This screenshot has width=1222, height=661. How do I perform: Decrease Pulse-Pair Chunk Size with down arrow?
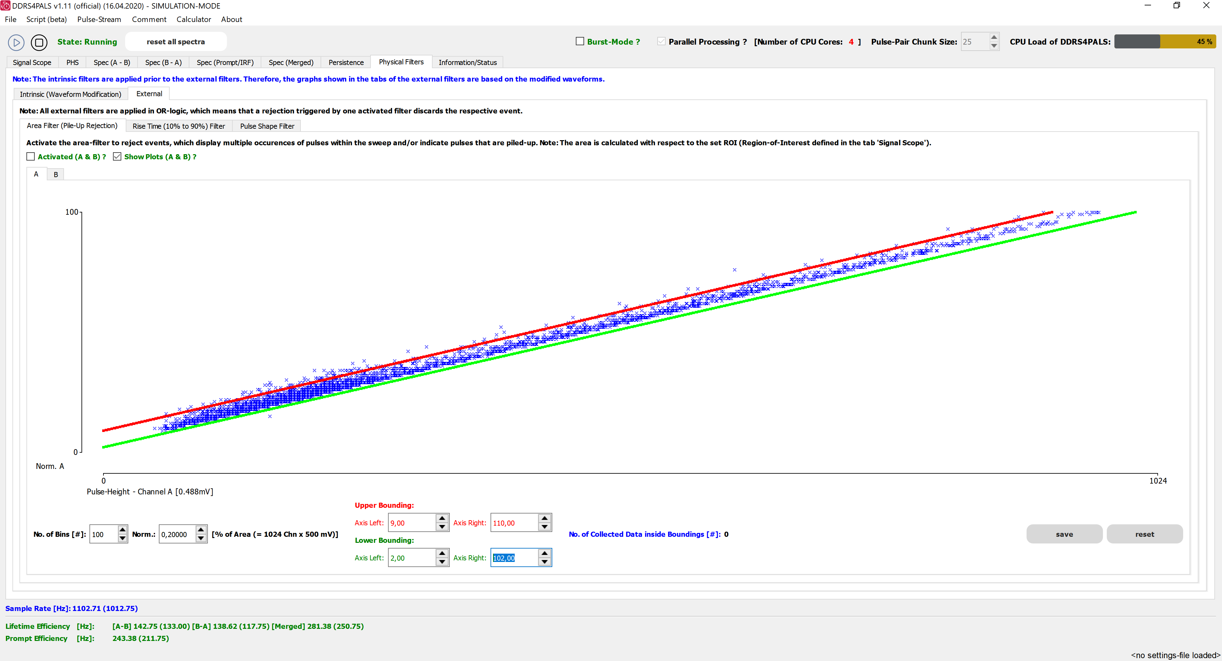coord(994,46)
